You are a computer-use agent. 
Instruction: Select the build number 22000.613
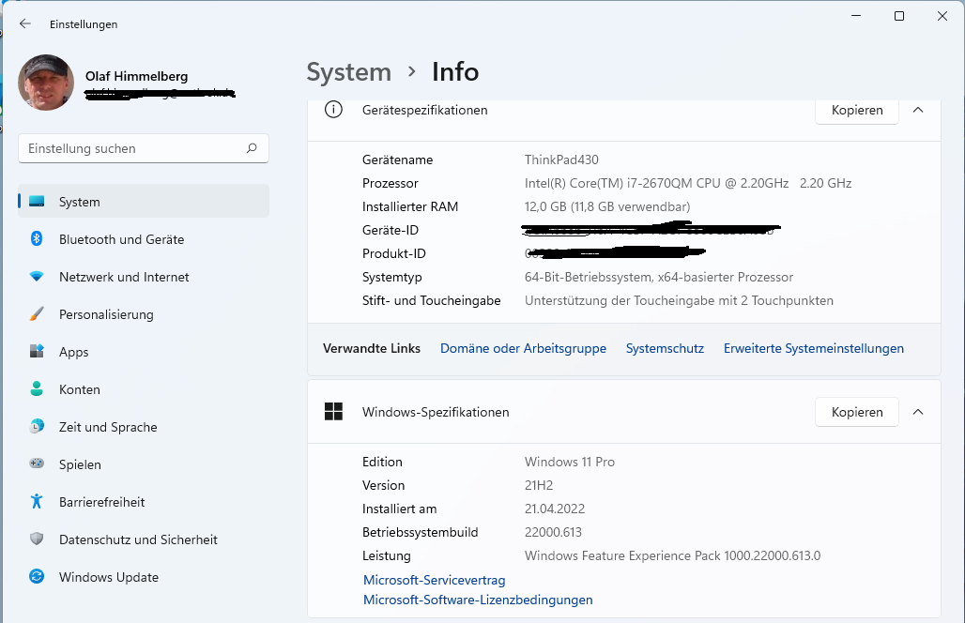coord(553,532)
